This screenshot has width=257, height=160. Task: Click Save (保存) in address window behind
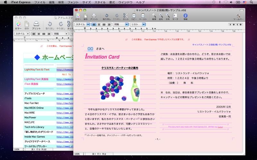pyautogui.click(x=27, y=25)
